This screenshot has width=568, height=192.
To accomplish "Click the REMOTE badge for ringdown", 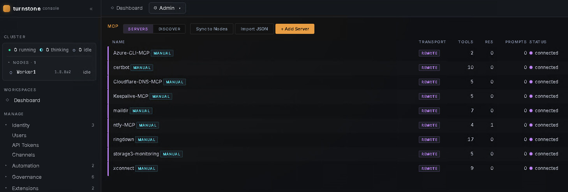I will [x=429, y=139].
